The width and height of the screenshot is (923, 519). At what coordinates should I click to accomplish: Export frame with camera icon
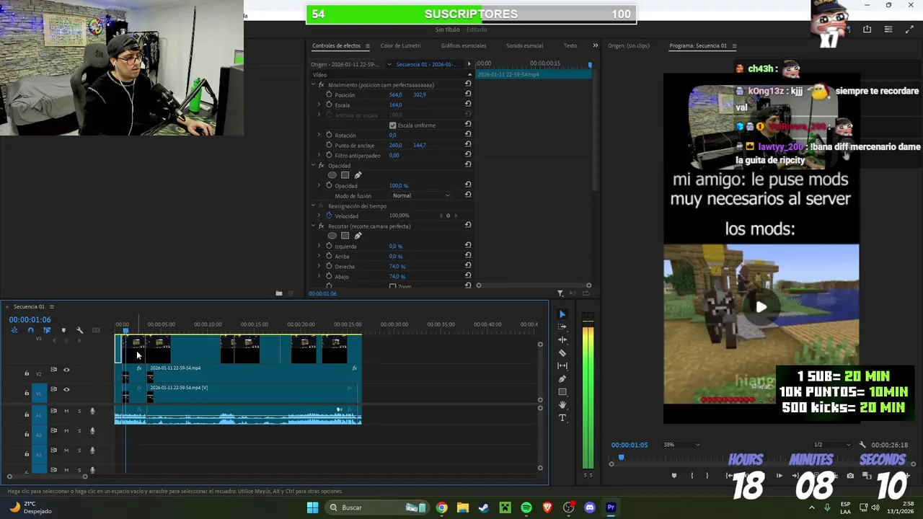point(850,476)
